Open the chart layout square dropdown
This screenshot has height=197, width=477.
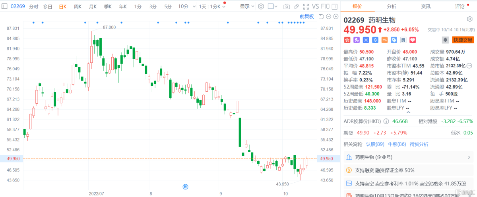click(x=273, y=6)
